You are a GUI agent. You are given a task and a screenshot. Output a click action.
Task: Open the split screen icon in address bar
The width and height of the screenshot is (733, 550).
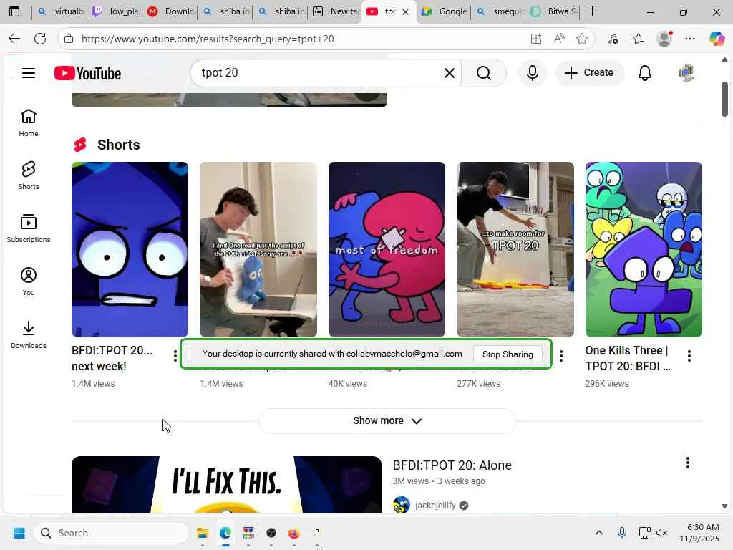click(536, 39)
